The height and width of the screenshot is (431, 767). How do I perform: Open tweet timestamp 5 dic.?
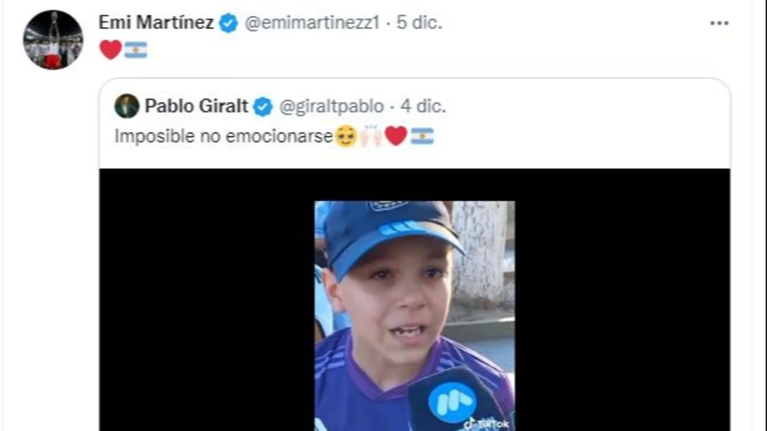pos(419,23)
